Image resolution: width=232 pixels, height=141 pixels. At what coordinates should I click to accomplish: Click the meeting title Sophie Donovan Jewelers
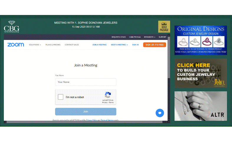(x=86, y=23)
